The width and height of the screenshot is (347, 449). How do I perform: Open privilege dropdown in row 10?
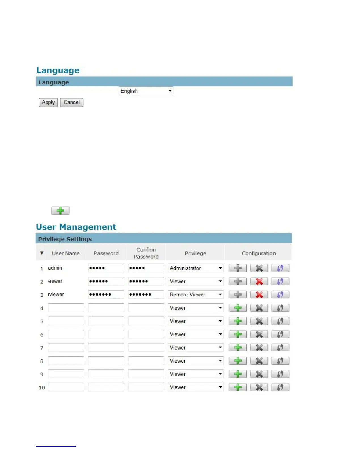(x=196, y=387)
